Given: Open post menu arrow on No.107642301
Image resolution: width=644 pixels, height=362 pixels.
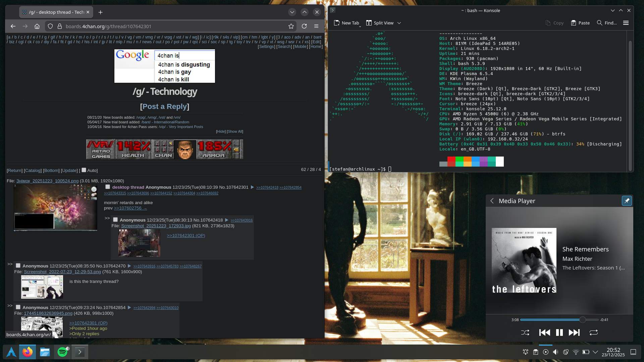Looking at the screenshot, I should 252,187.
